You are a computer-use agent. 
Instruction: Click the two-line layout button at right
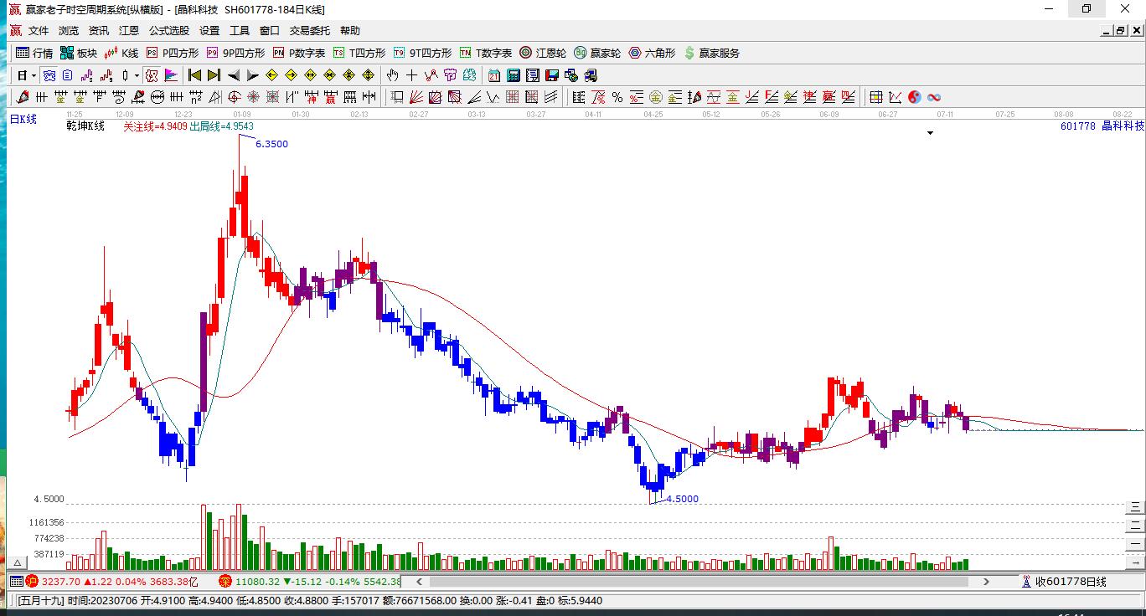click(x=1136, y=526)
